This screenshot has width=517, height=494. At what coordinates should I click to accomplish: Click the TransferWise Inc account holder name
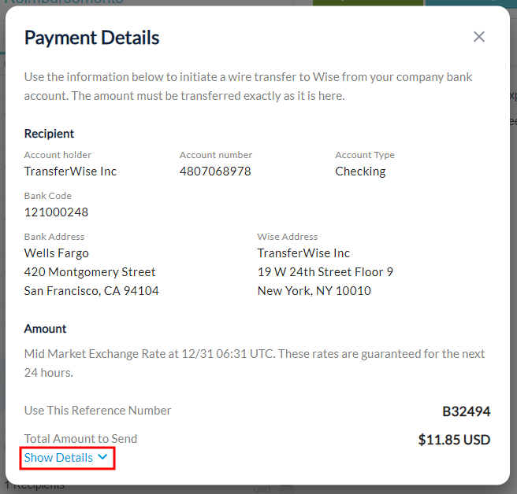click(70, 171)
